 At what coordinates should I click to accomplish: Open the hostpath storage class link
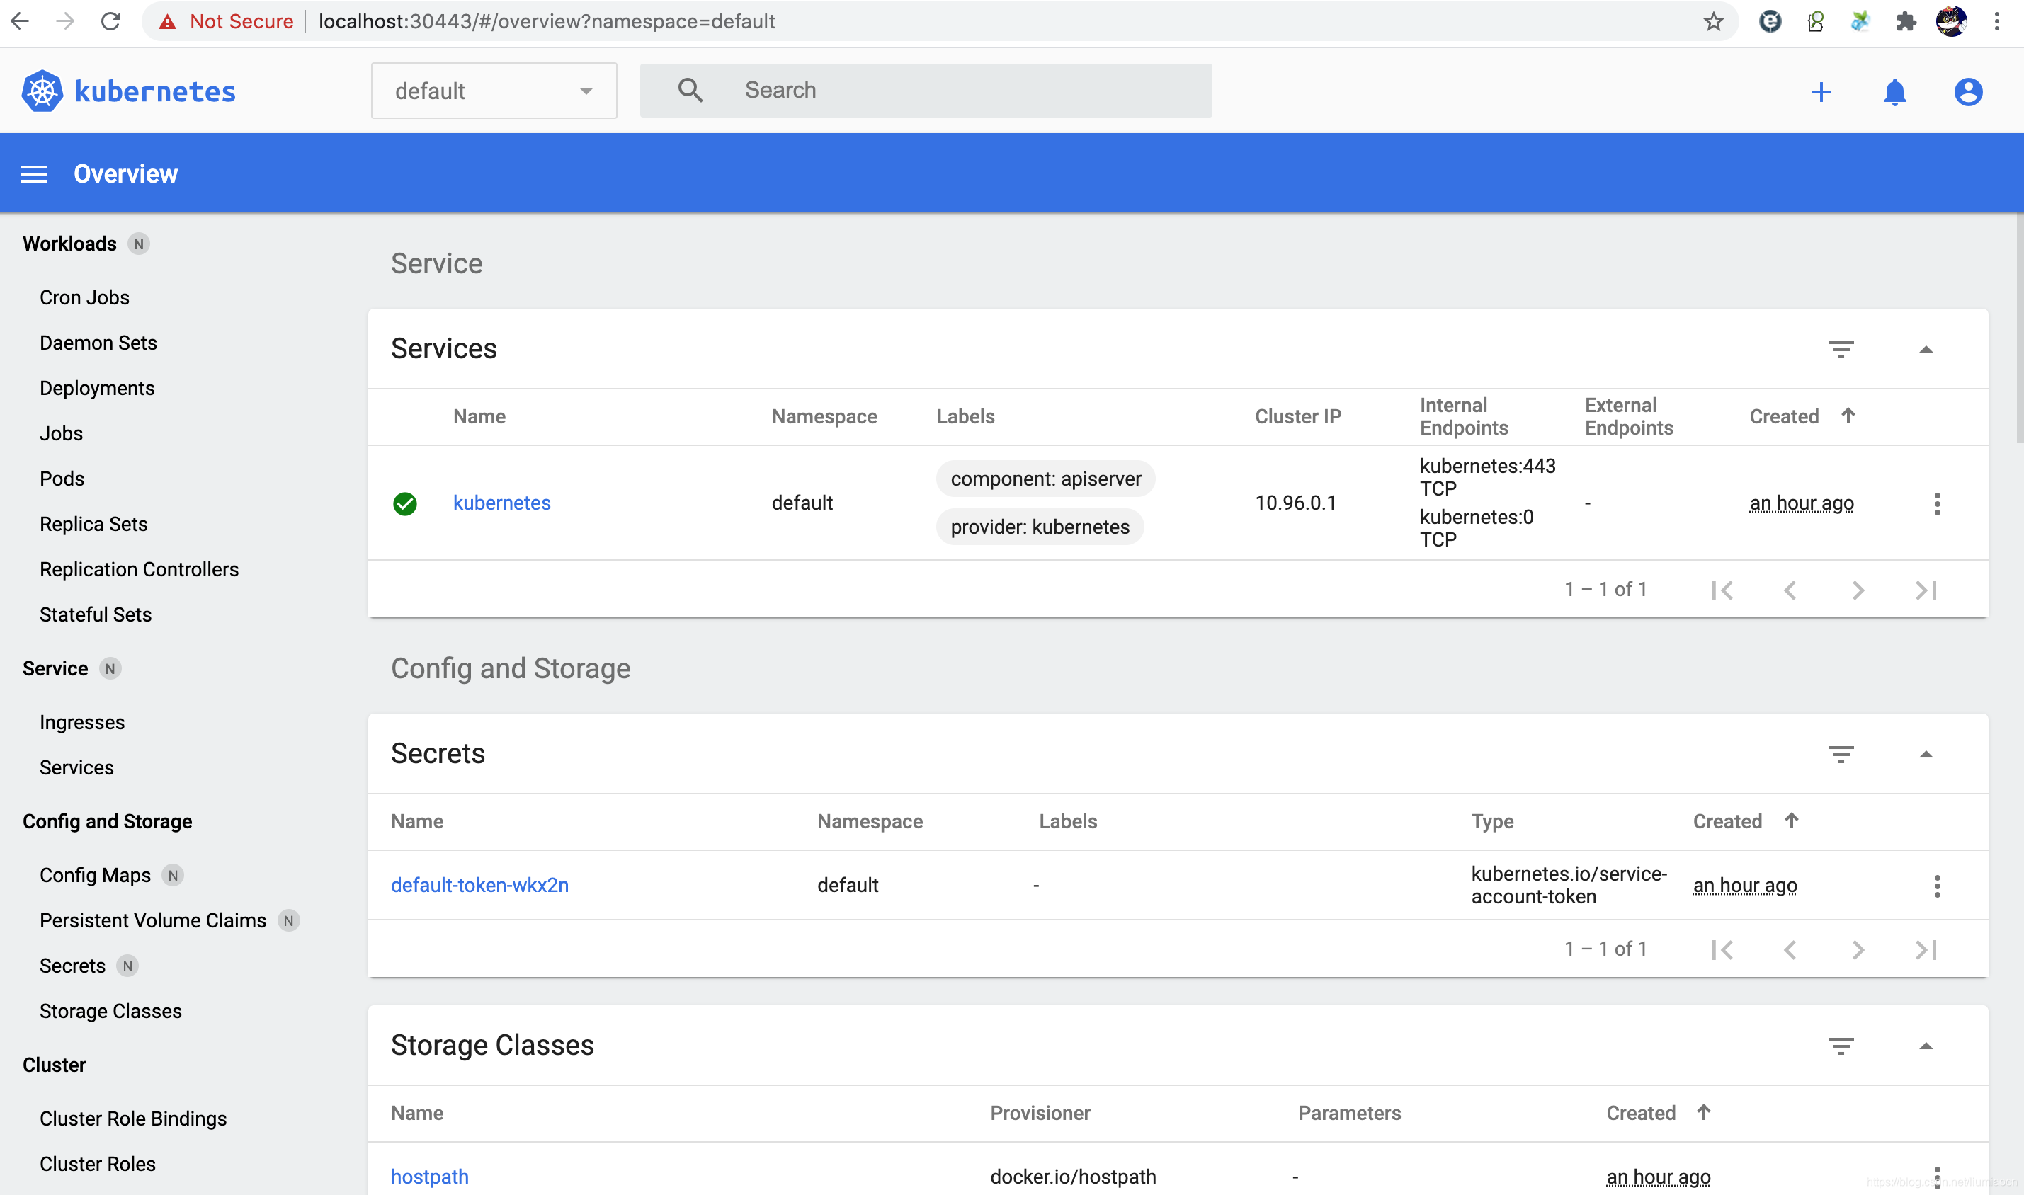[429, 1177]
